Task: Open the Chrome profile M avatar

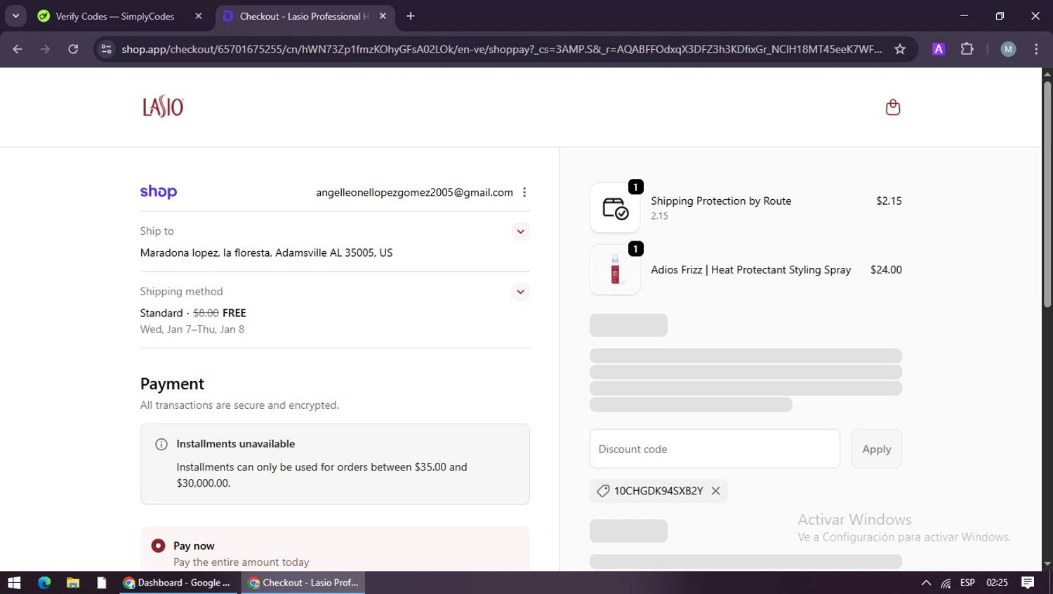Action: coord(1008,49)
